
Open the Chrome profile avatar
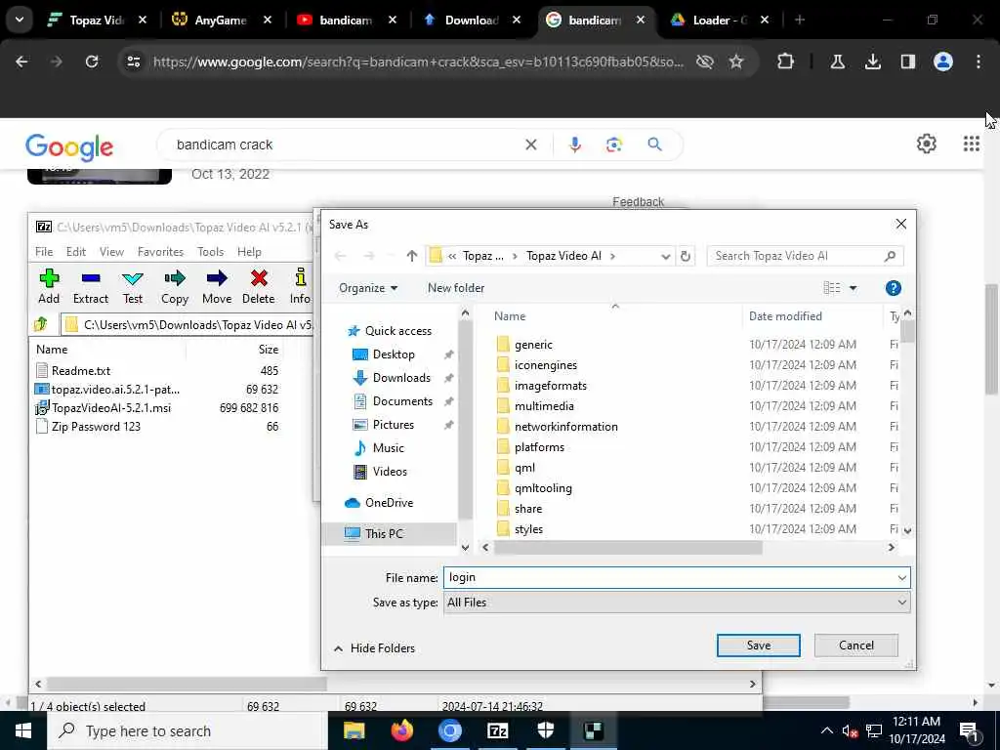point(942,62)
